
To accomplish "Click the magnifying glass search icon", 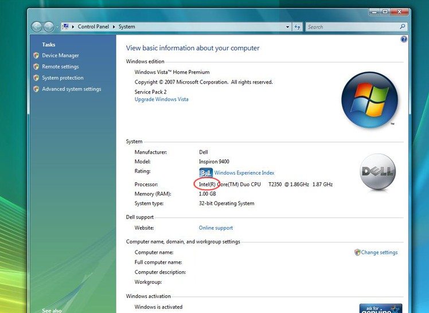I will [x=403, y=26].
